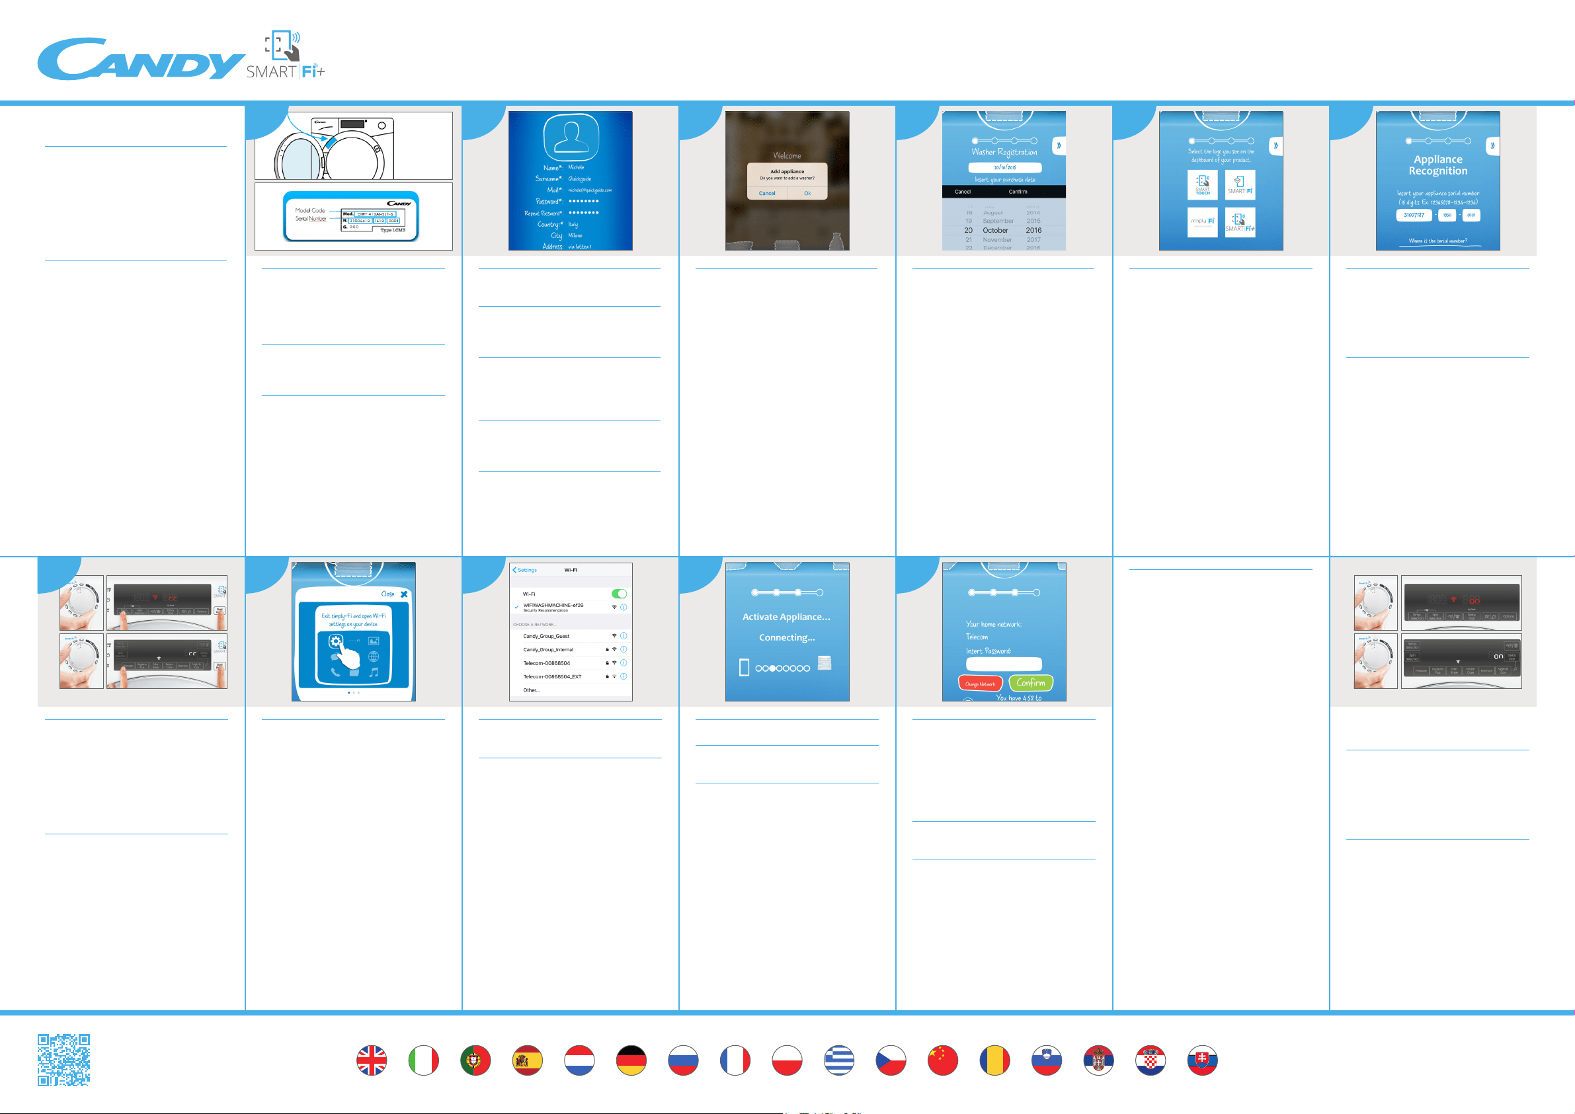The image size is (1575, 1114).
Task: Toggle the Wi-Fi switch off
Action: tap(619, 594)
